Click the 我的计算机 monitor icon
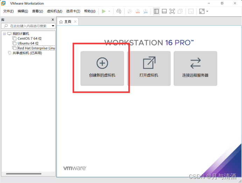 tap(9, 34)
